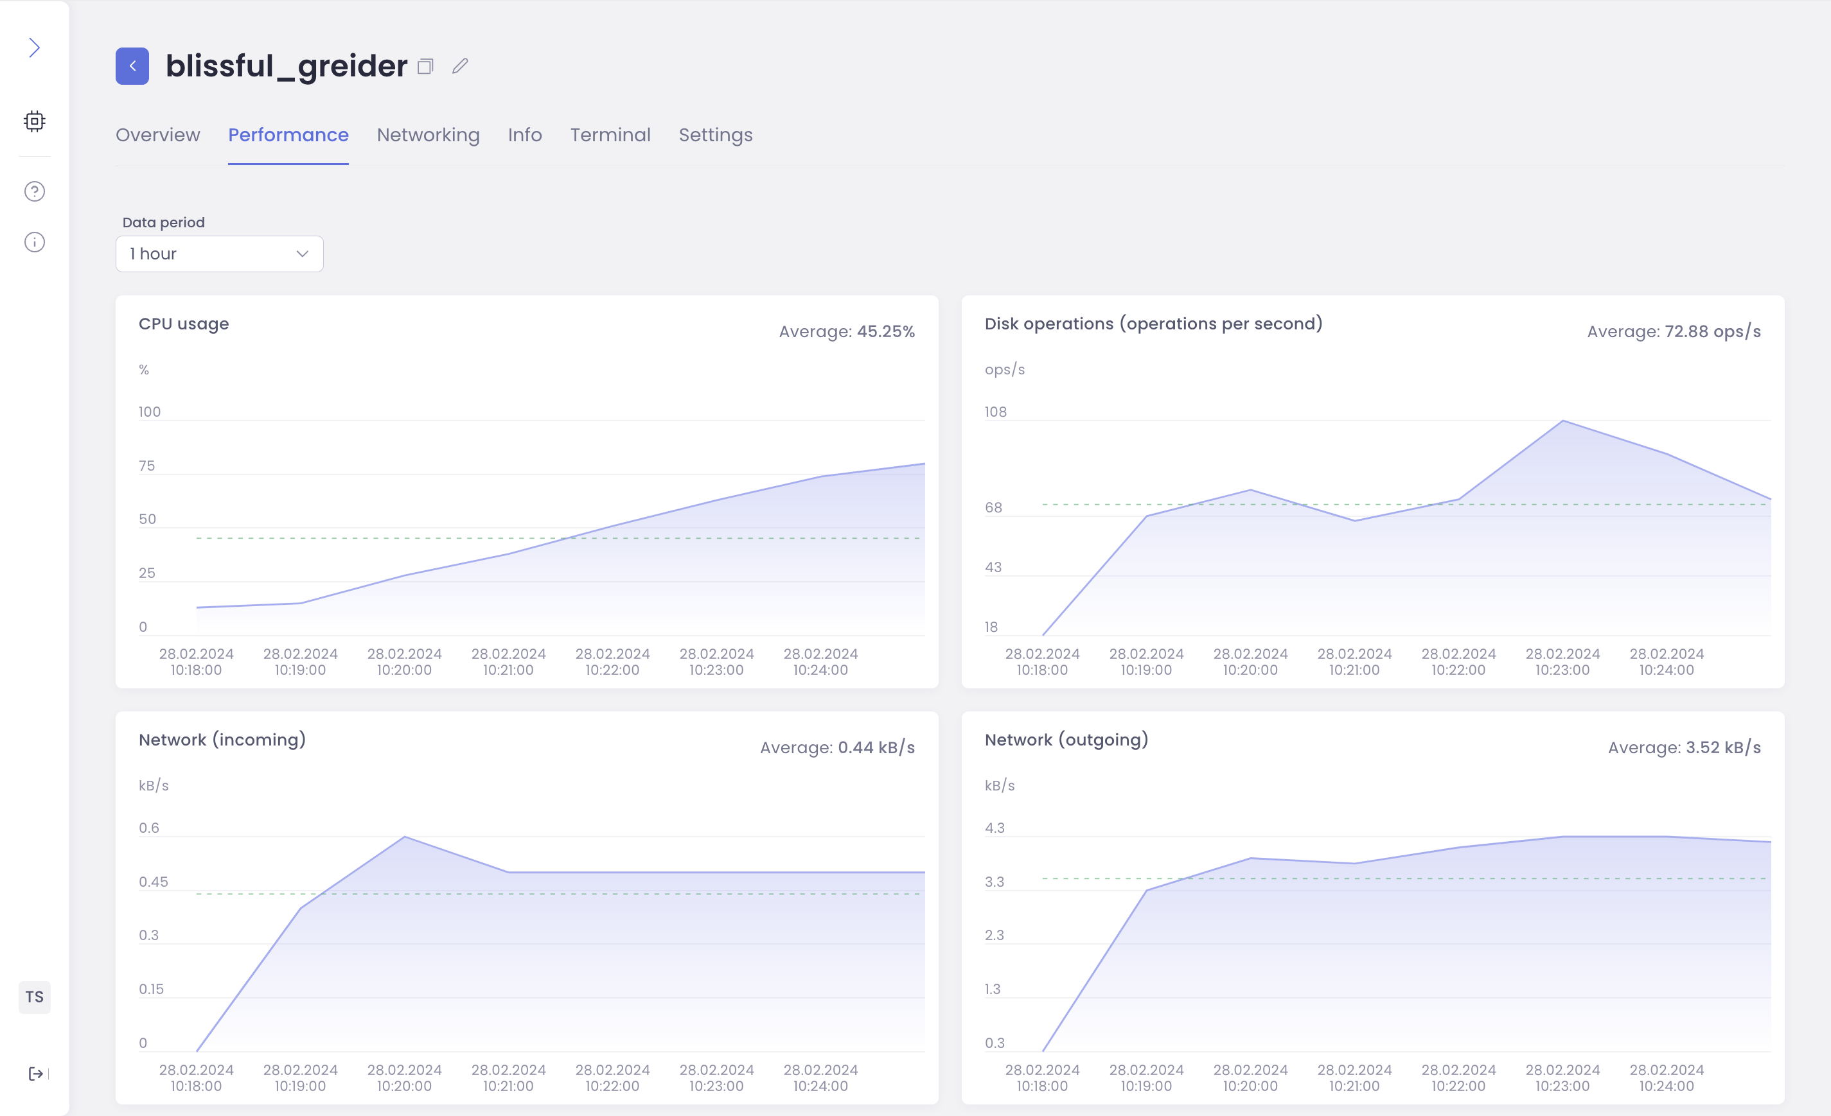
Task: Open the Settings tab
Action: [x=715, y=134]
